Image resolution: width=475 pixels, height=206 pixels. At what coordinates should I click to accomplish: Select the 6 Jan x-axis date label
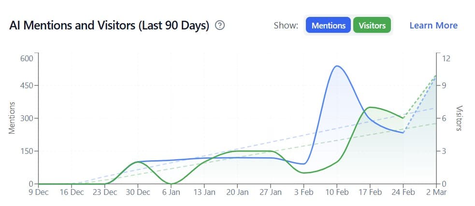[171, 192]
